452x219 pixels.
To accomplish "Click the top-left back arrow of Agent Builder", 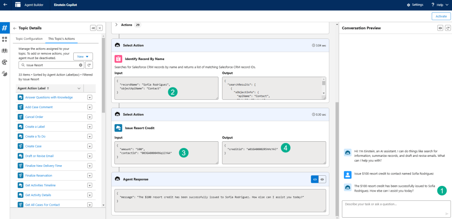I will click(x=5, y=5).
